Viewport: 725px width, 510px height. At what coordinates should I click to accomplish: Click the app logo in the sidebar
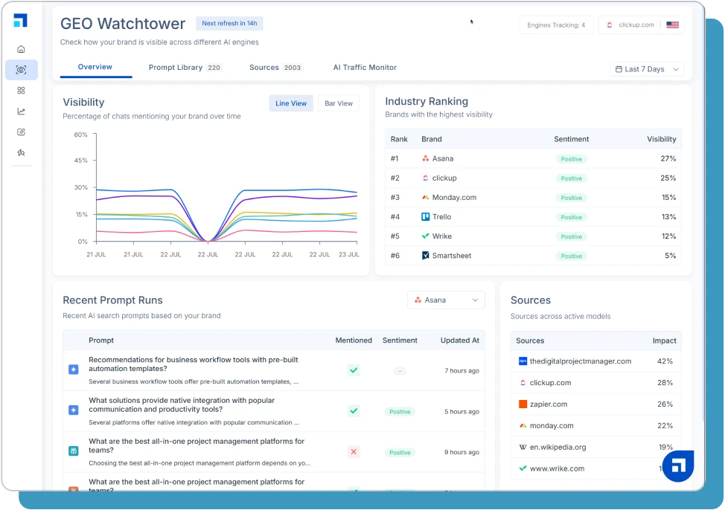pyautogui.click(x=20, y=20)
